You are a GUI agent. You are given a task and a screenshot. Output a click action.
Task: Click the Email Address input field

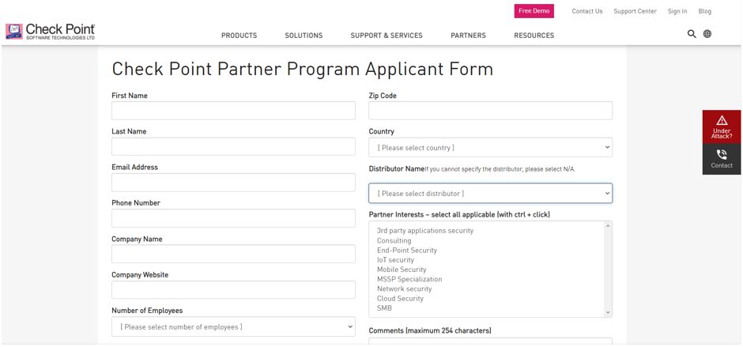[x=234, y=183]
